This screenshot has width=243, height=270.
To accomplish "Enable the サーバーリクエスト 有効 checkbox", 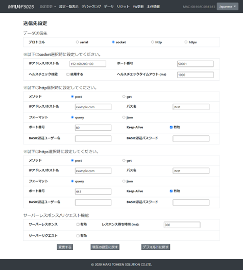I will tap(78, 236).
